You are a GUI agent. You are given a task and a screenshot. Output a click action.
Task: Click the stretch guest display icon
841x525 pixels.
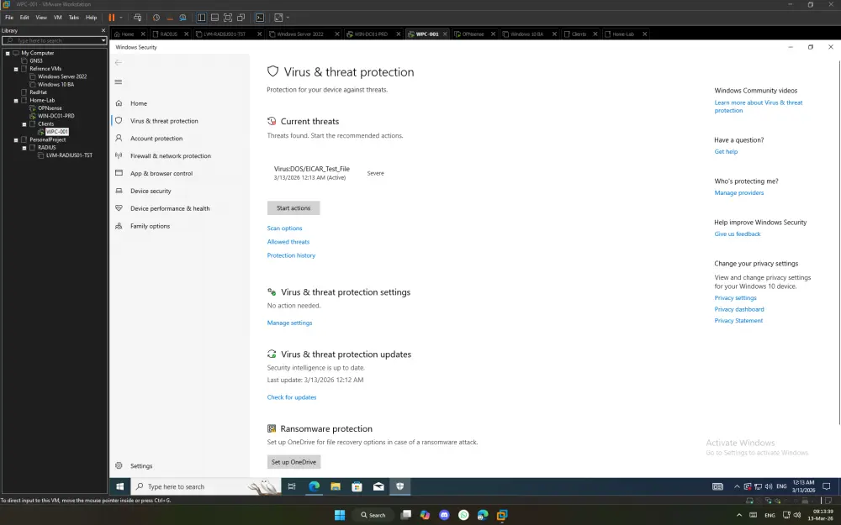click(278, 17)
